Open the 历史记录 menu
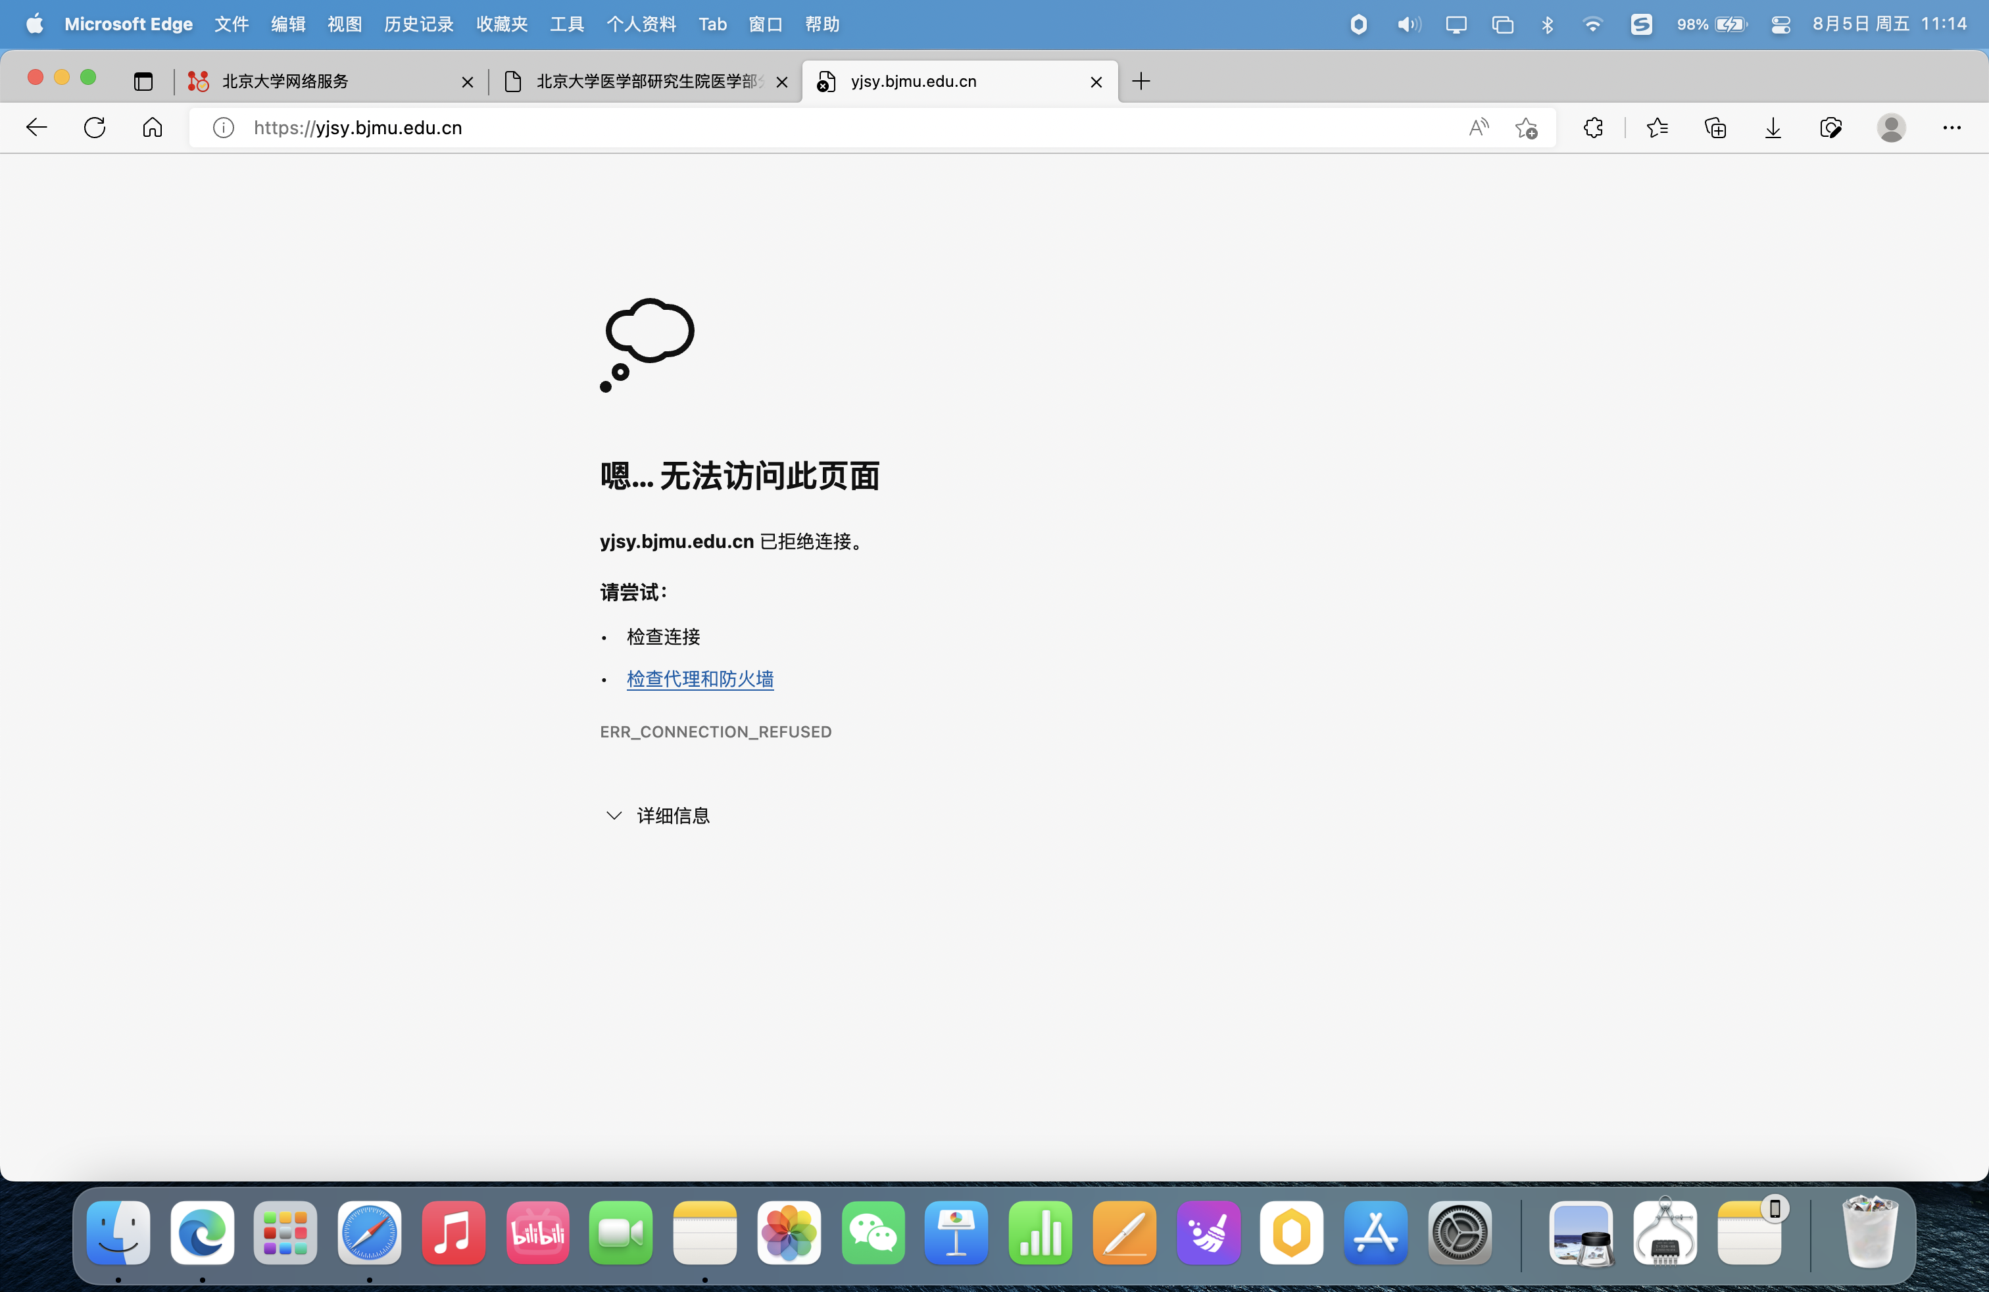Image resolution: width=1989 pixels, height=1292 pixels. pyautogui.click(x=418, y=24)
